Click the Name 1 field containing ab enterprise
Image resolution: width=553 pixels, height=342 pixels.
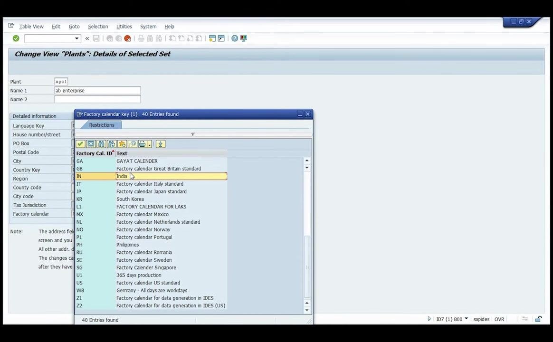(98, 91)
